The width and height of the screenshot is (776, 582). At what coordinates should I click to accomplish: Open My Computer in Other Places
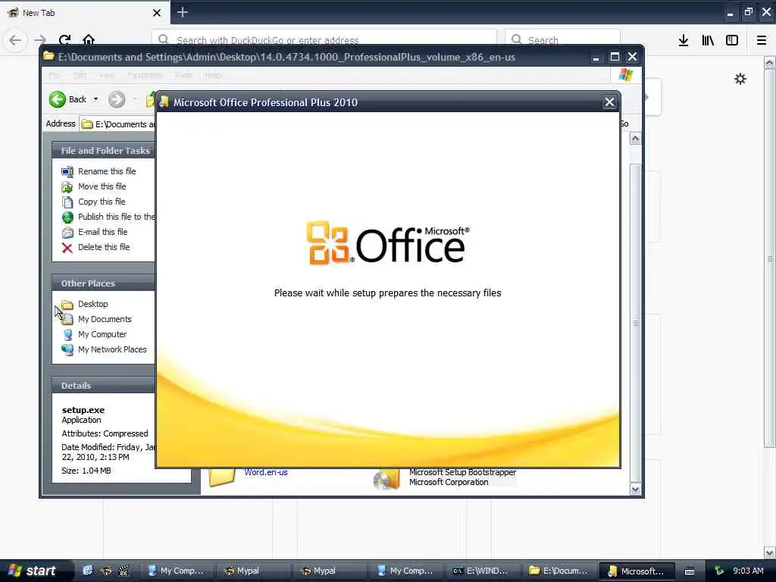click(x=102, y=334)
